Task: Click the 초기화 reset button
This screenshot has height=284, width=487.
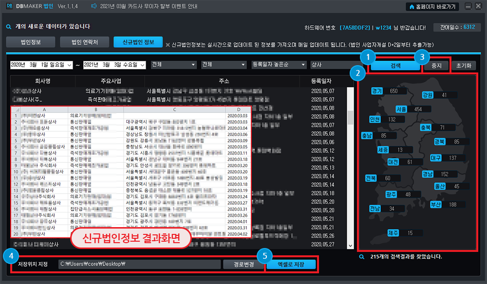Action: click(x=464, y=66)
